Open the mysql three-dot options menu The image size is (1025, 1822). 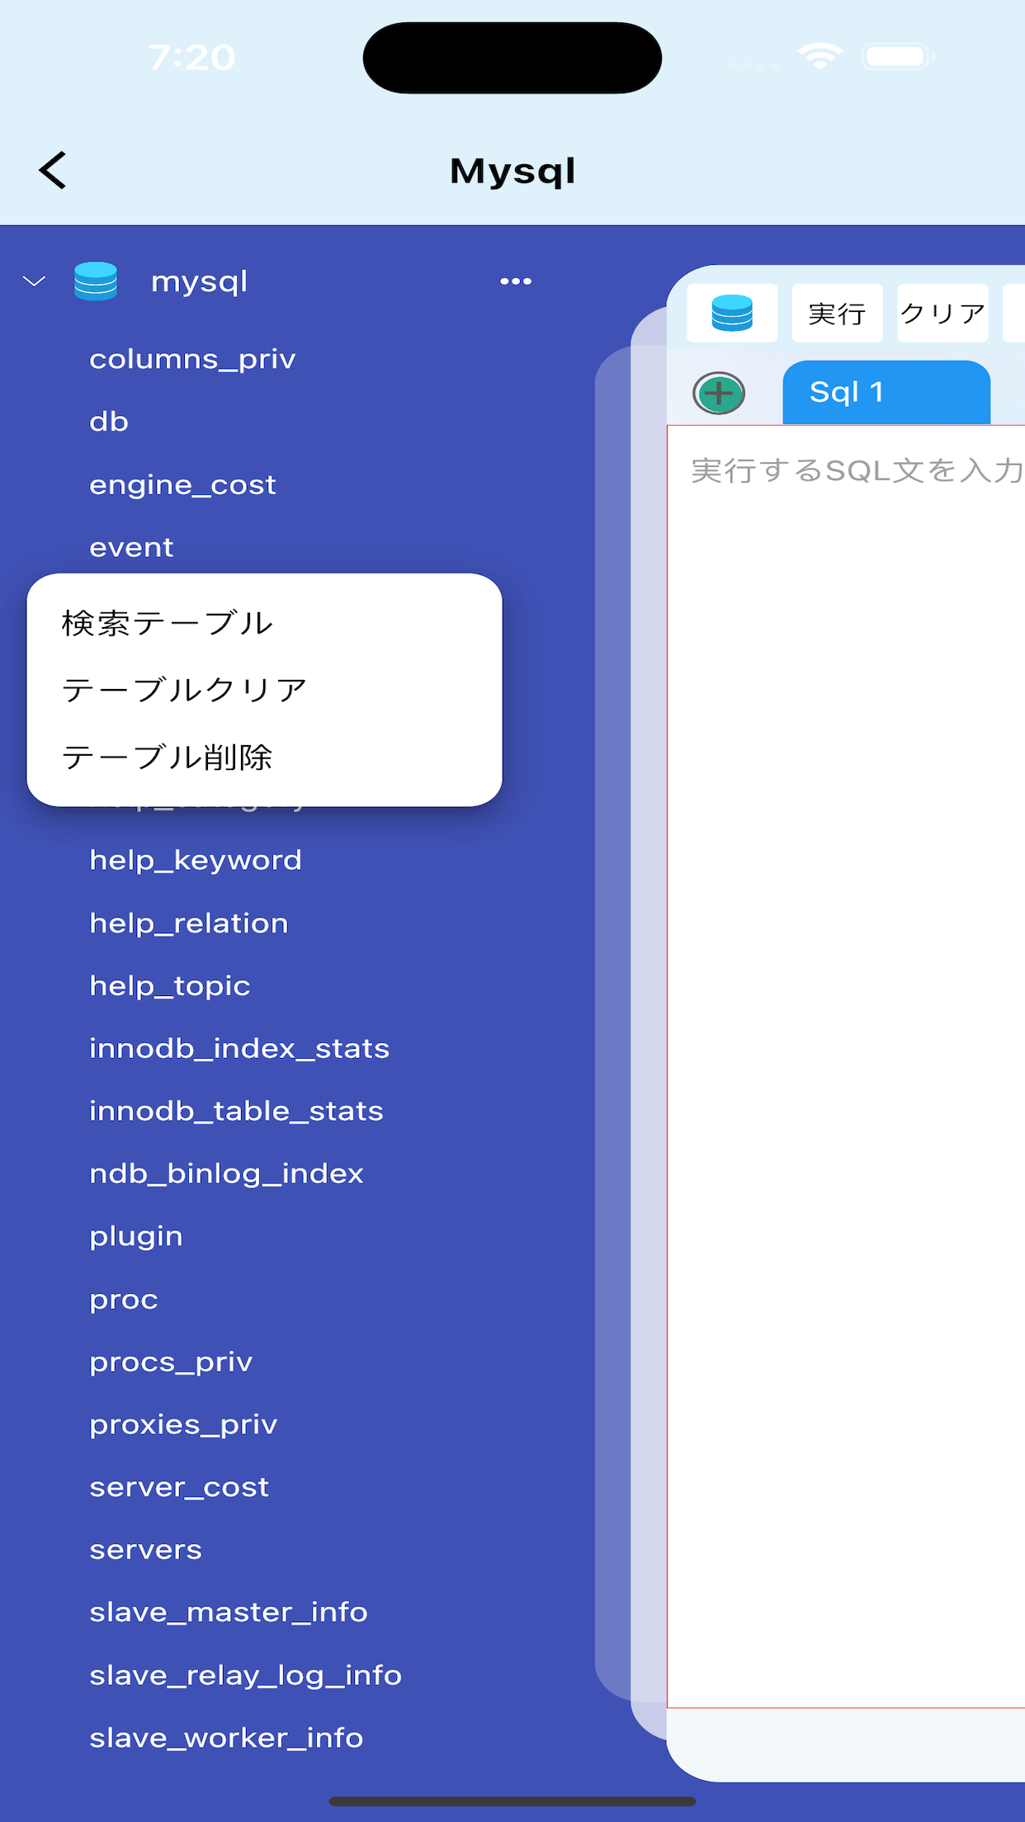516,281
